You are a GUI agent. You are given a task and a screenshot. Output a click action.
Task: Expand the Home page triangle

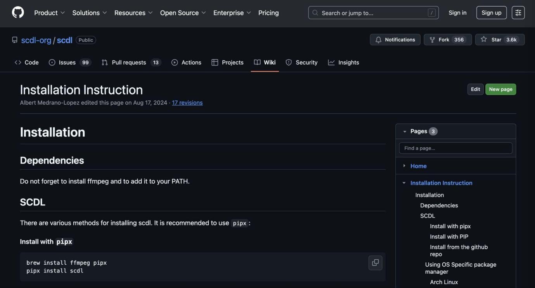click(x=404, y=166)
